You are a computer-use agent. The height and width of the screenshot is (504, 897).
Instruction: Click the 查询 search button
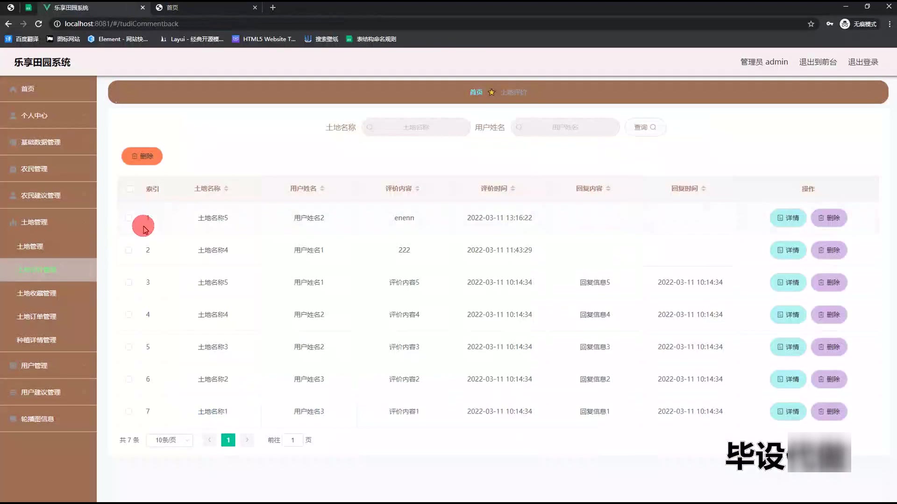[645, 127]
